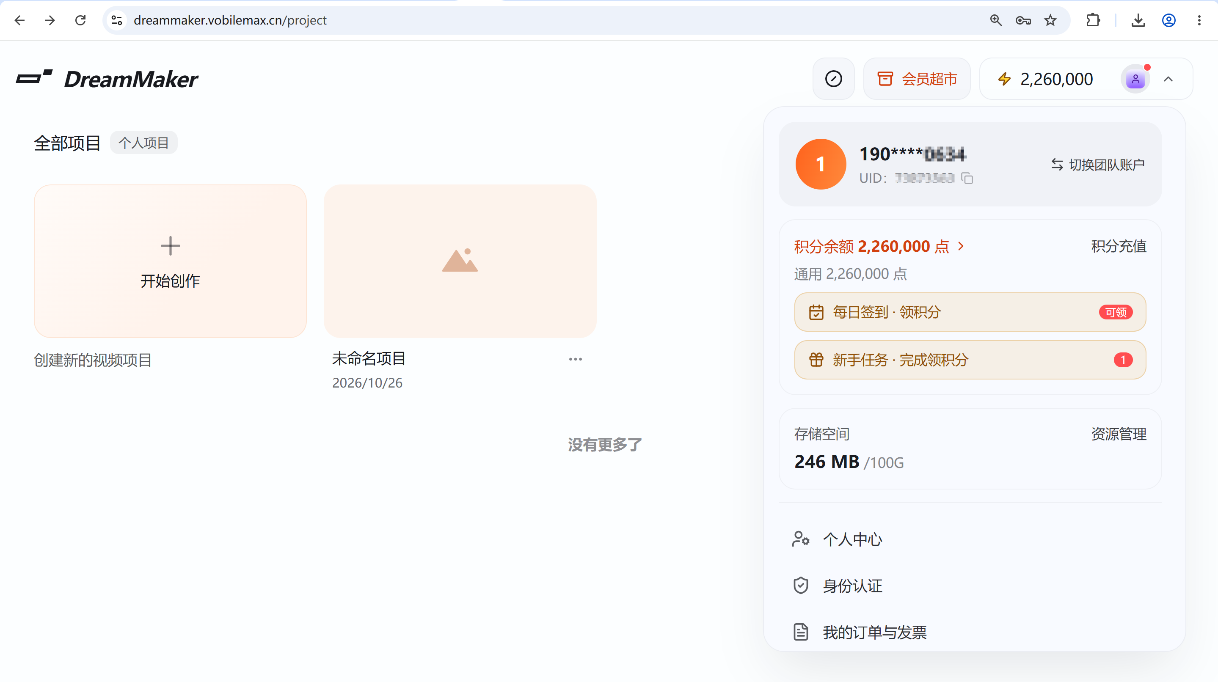Image resolution: width=1218 pixels, height=682 pixels.
Task: Select the 个人项目 filter tag
Action: tap(144, 143)
